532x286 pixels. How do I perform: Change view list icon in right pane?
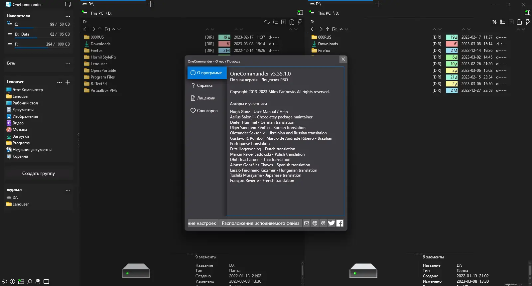[x=503, y=22]
